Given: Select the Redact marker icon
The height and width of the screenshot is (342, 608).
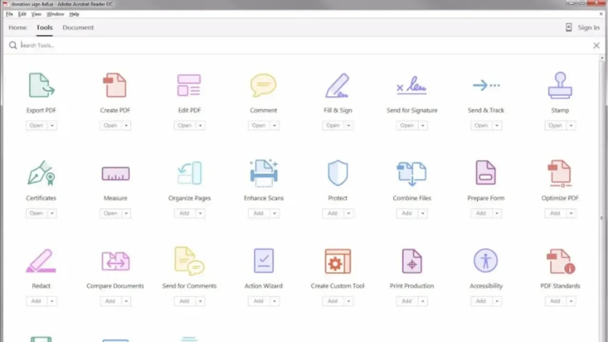Looking at the screenshot, I should (x=41, y=261).
